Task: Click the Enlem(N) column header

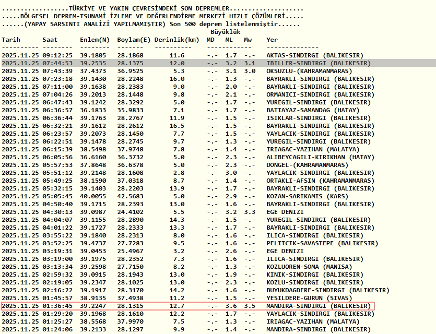Action: coord(95,40)
